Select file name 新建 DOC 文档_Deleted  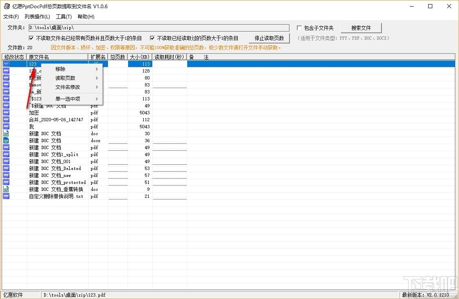coord(55,168)
